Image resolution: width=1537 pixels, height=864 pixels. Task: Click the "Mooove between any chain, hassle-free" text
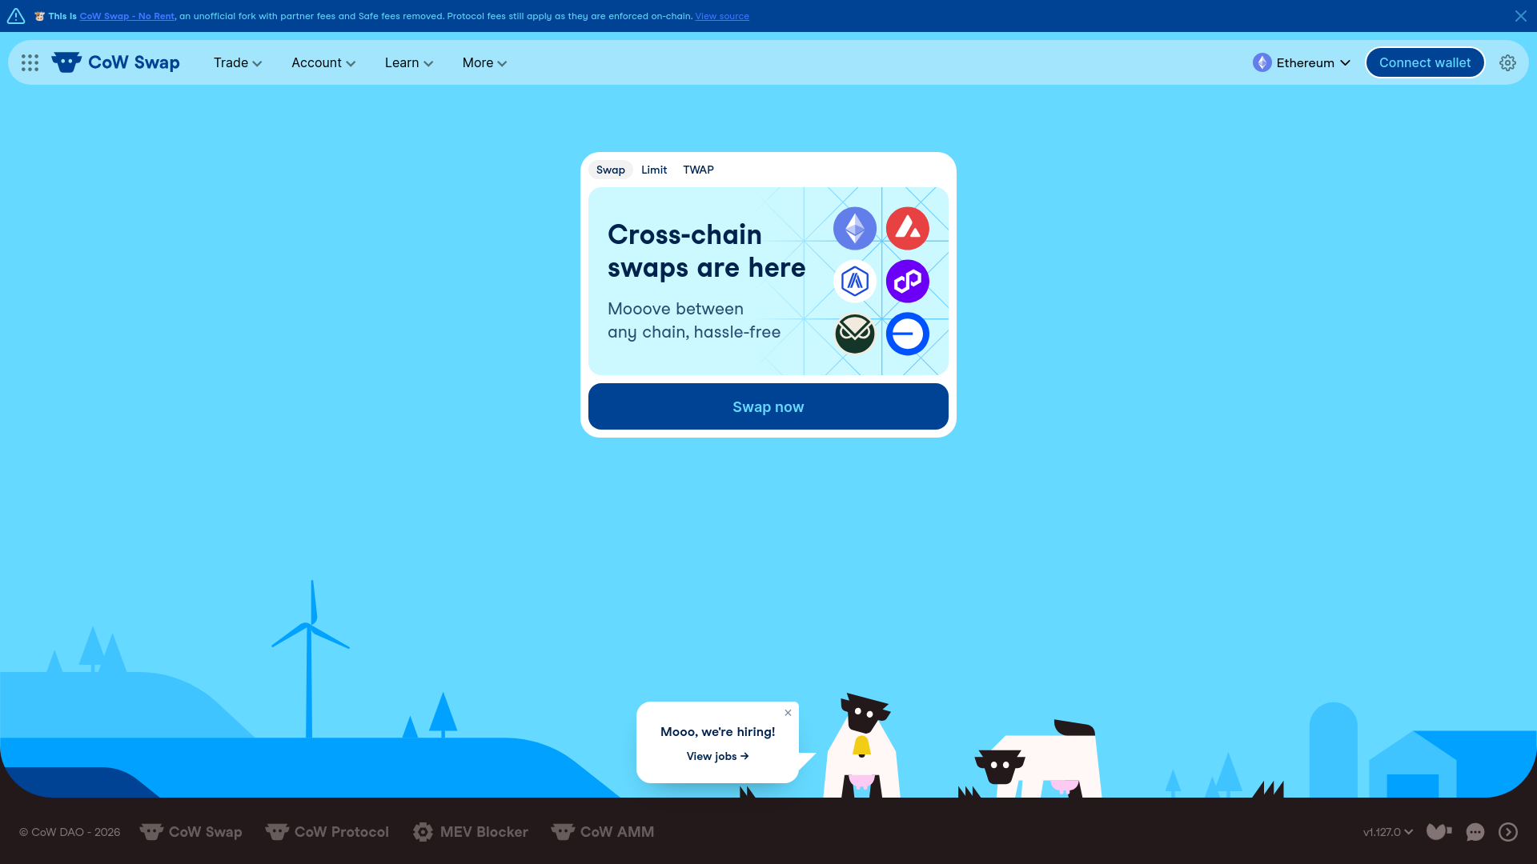(694, 320)
